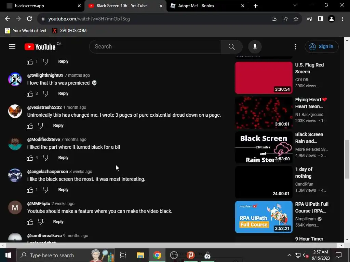The image size is (350, 262).
Task: Like the @ModifiedSteve comment
Action: click(30, 158)
